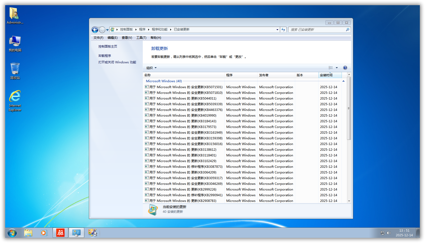Expand the arrow after 程序和功能 breadcrumb
425x243 pixels.
pos(171,30)
